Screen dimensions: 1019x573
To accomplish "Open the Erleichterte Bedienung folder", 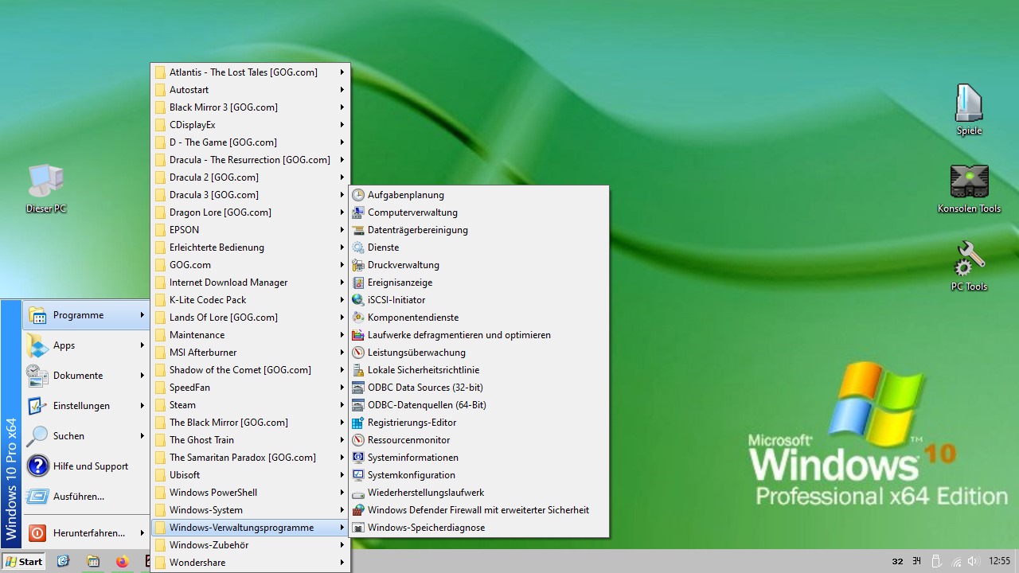I will coord(250,248).
